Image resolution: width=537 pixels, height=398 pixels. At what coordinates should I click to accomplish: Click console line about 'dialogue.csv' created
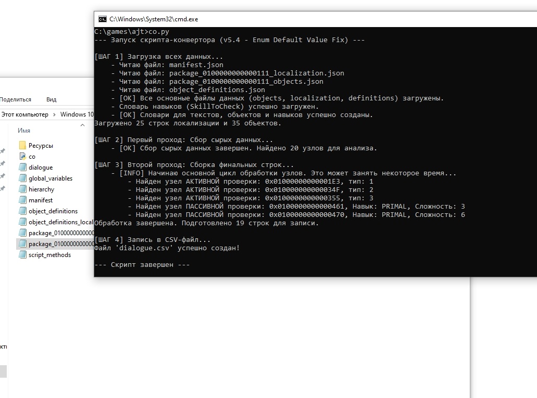coord(167,248)
